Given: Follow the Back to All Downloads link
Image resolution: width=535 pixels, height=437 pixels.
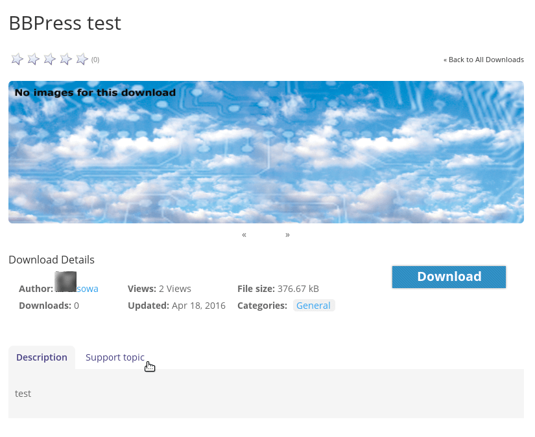Looking at the screenshot, I should click(484, 60).
